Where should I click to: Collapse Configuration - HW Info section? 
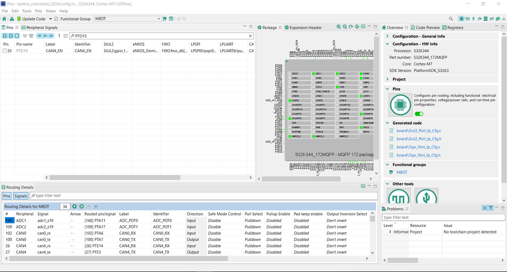click(x=387, y=44)
